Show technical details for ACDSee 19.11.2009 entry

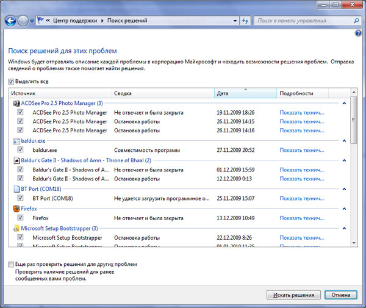pos(301,113)
